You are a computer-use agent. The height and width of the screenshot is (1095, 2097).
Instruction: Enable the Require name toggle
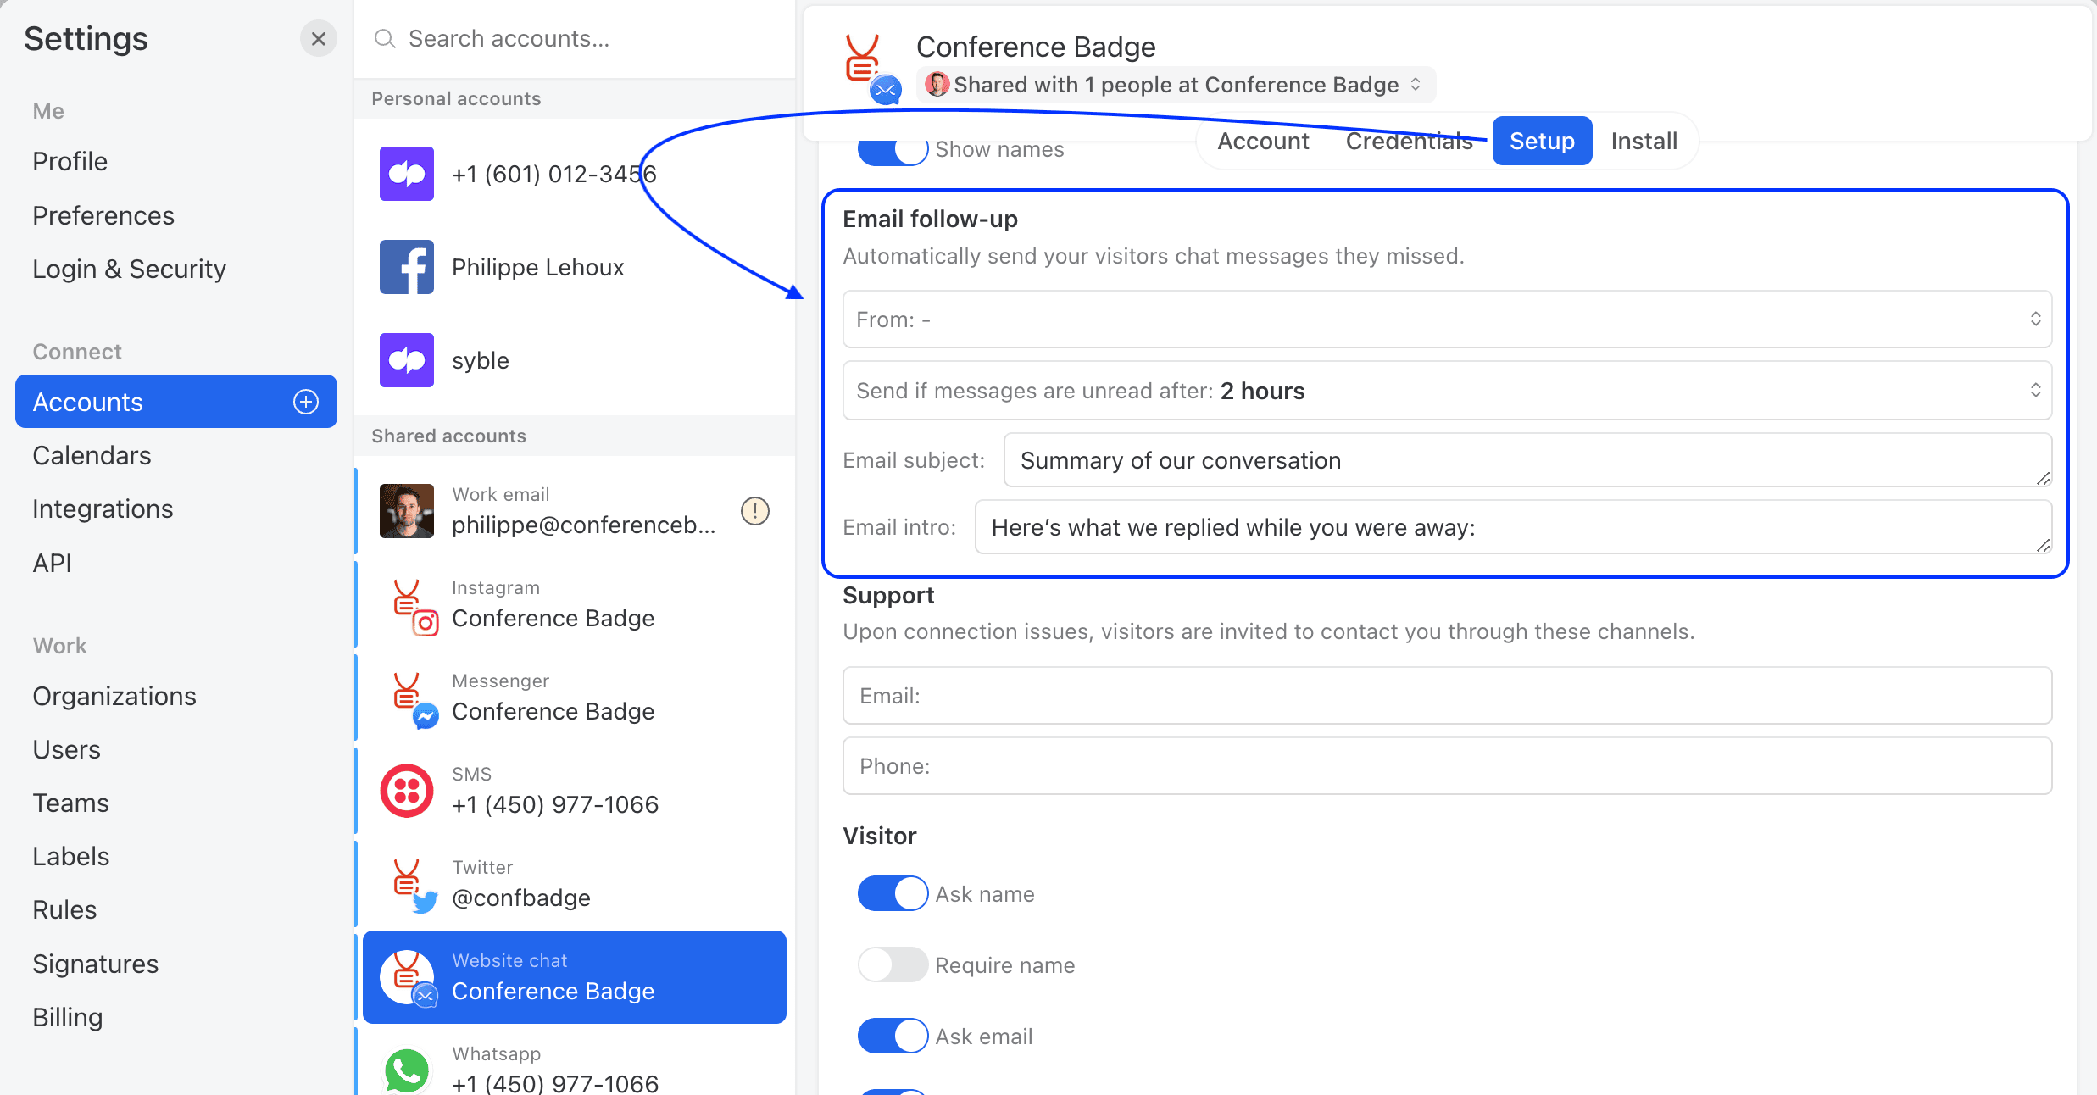pos(892,964)
